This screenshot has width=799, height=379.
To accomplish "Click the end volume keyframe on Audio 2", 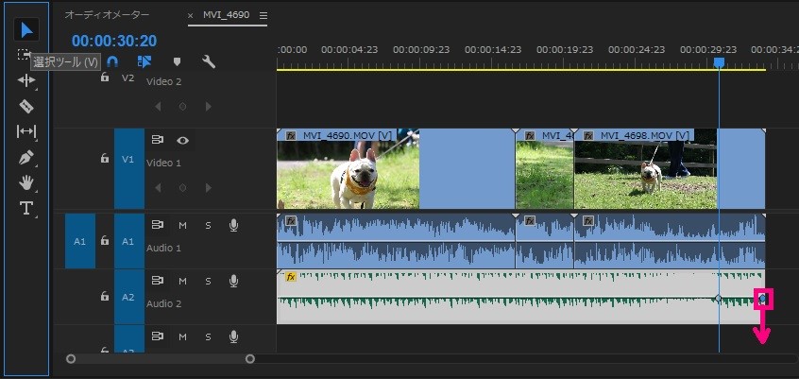I will tap(763, 299).
